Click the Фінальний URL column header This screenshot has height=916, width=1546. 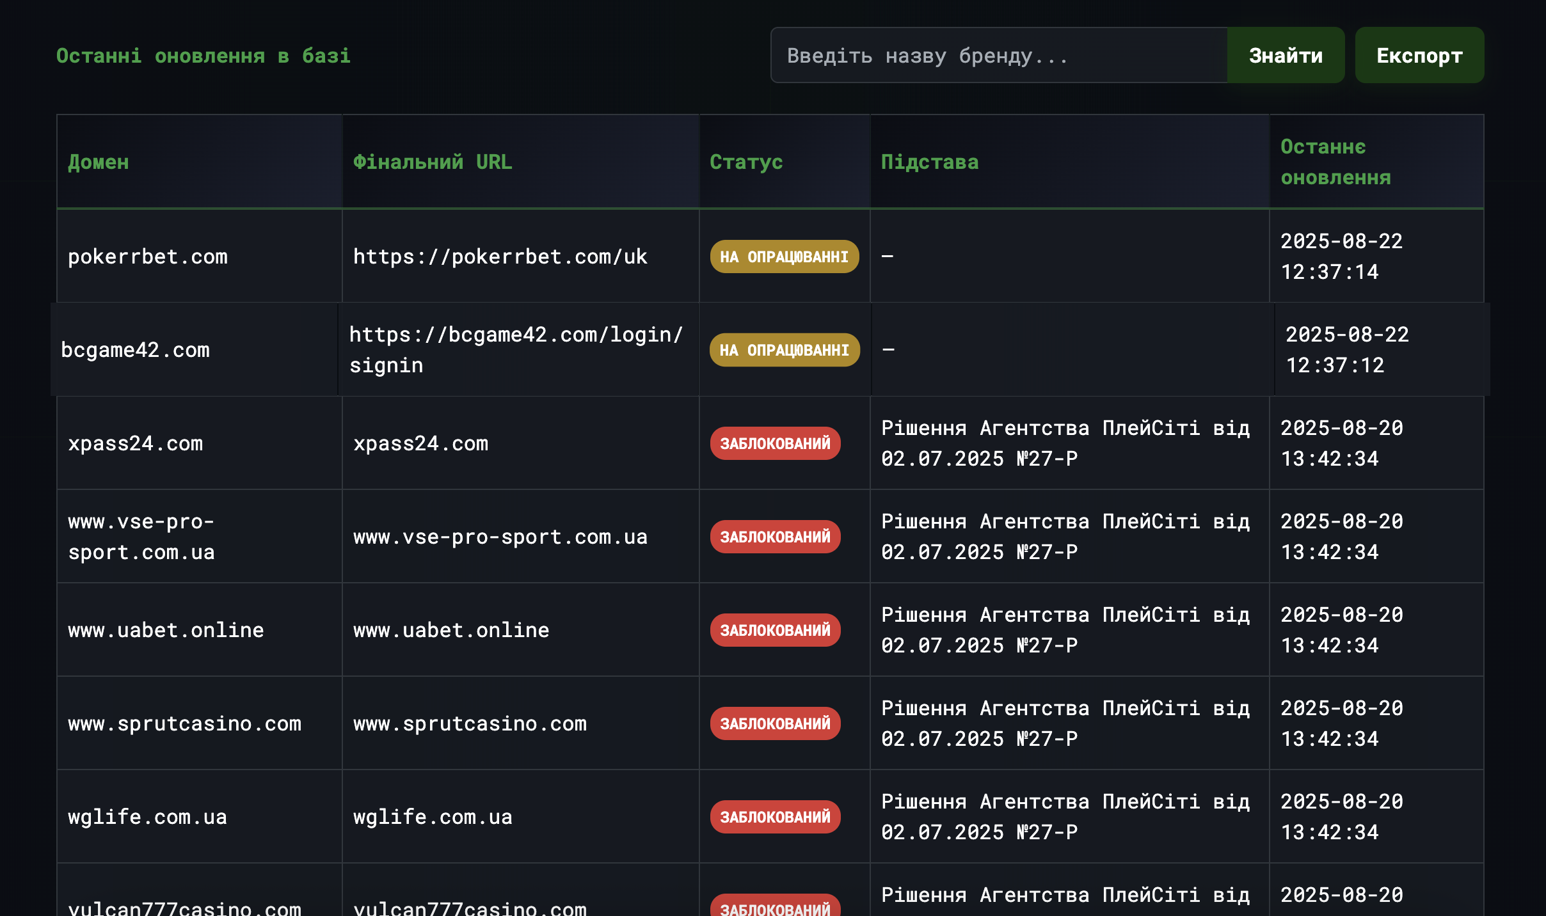[x=433, y=162]
